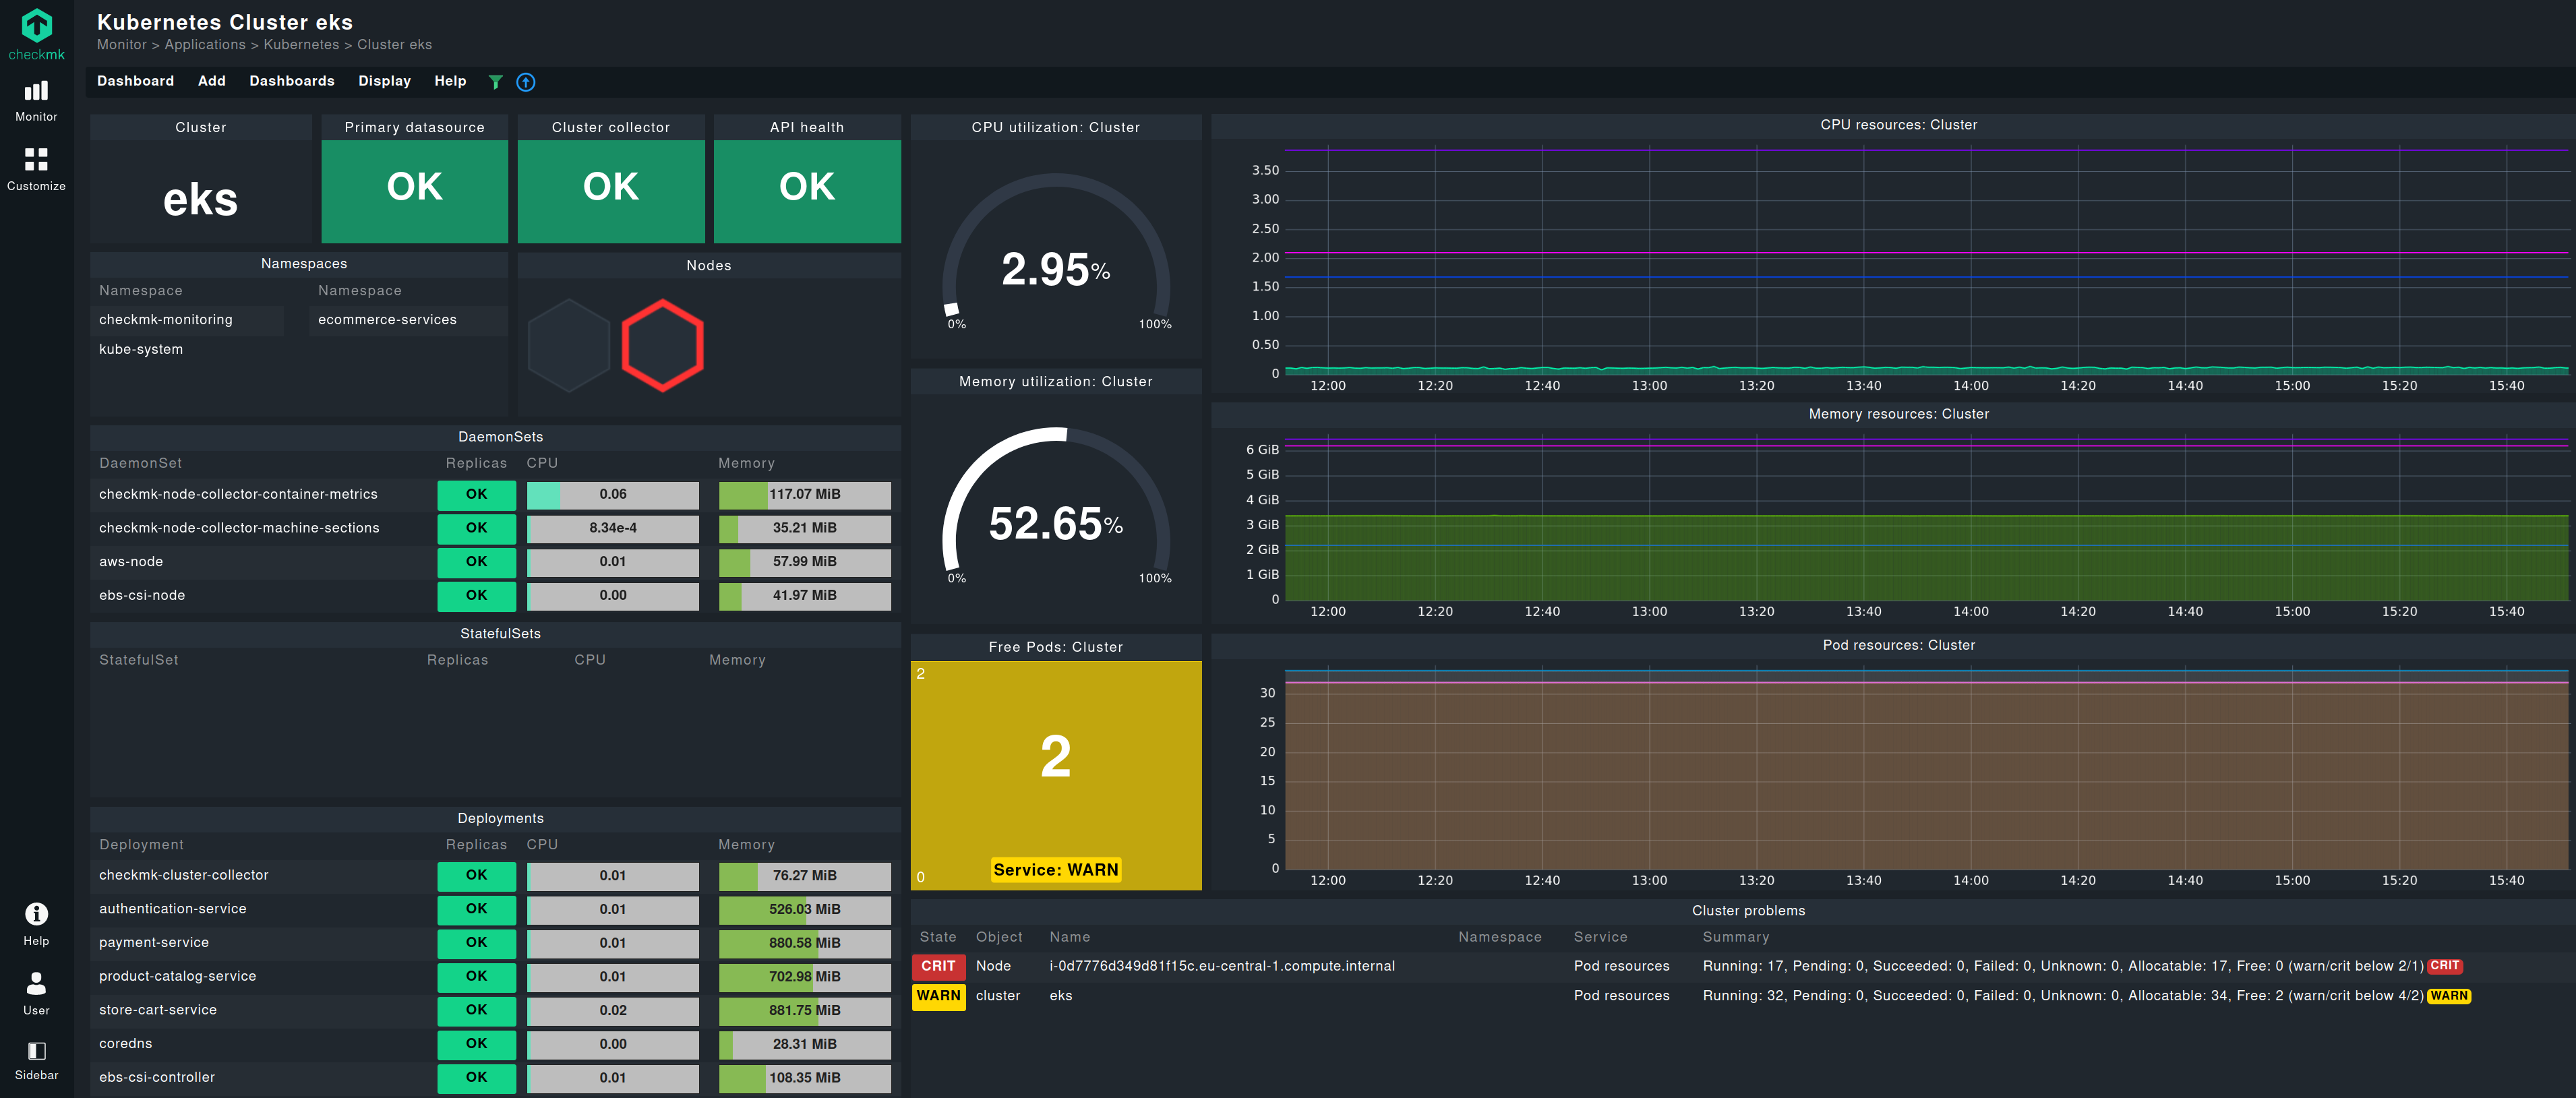
Task: Open Pod resources service in WARN row
Action: (1621, 996)
